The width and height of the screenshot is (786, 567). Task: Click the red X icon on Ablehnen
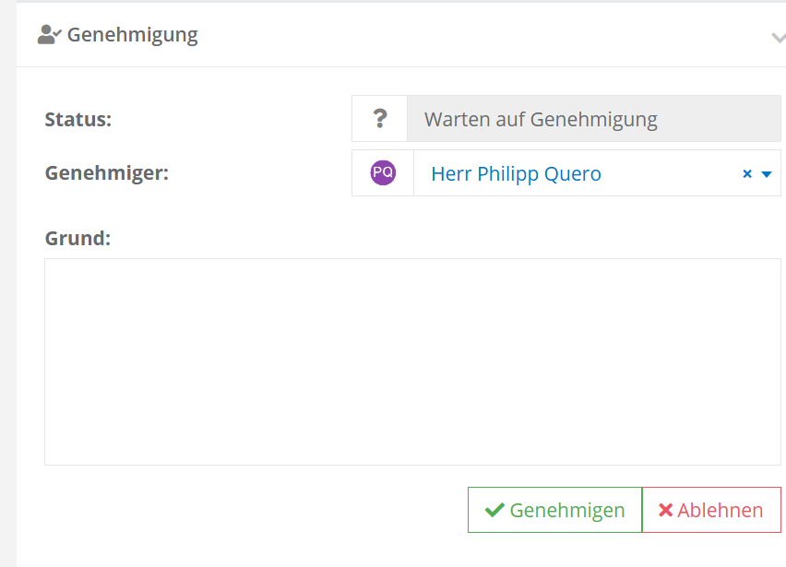pyautogui.click(x=665, y=510)
